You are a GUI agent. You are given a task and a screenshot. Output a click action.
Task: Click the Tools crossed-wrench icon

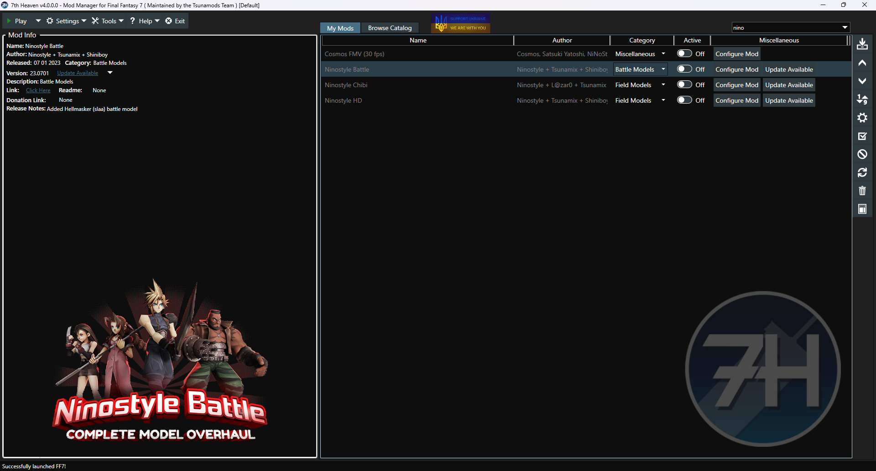(95, 21)
